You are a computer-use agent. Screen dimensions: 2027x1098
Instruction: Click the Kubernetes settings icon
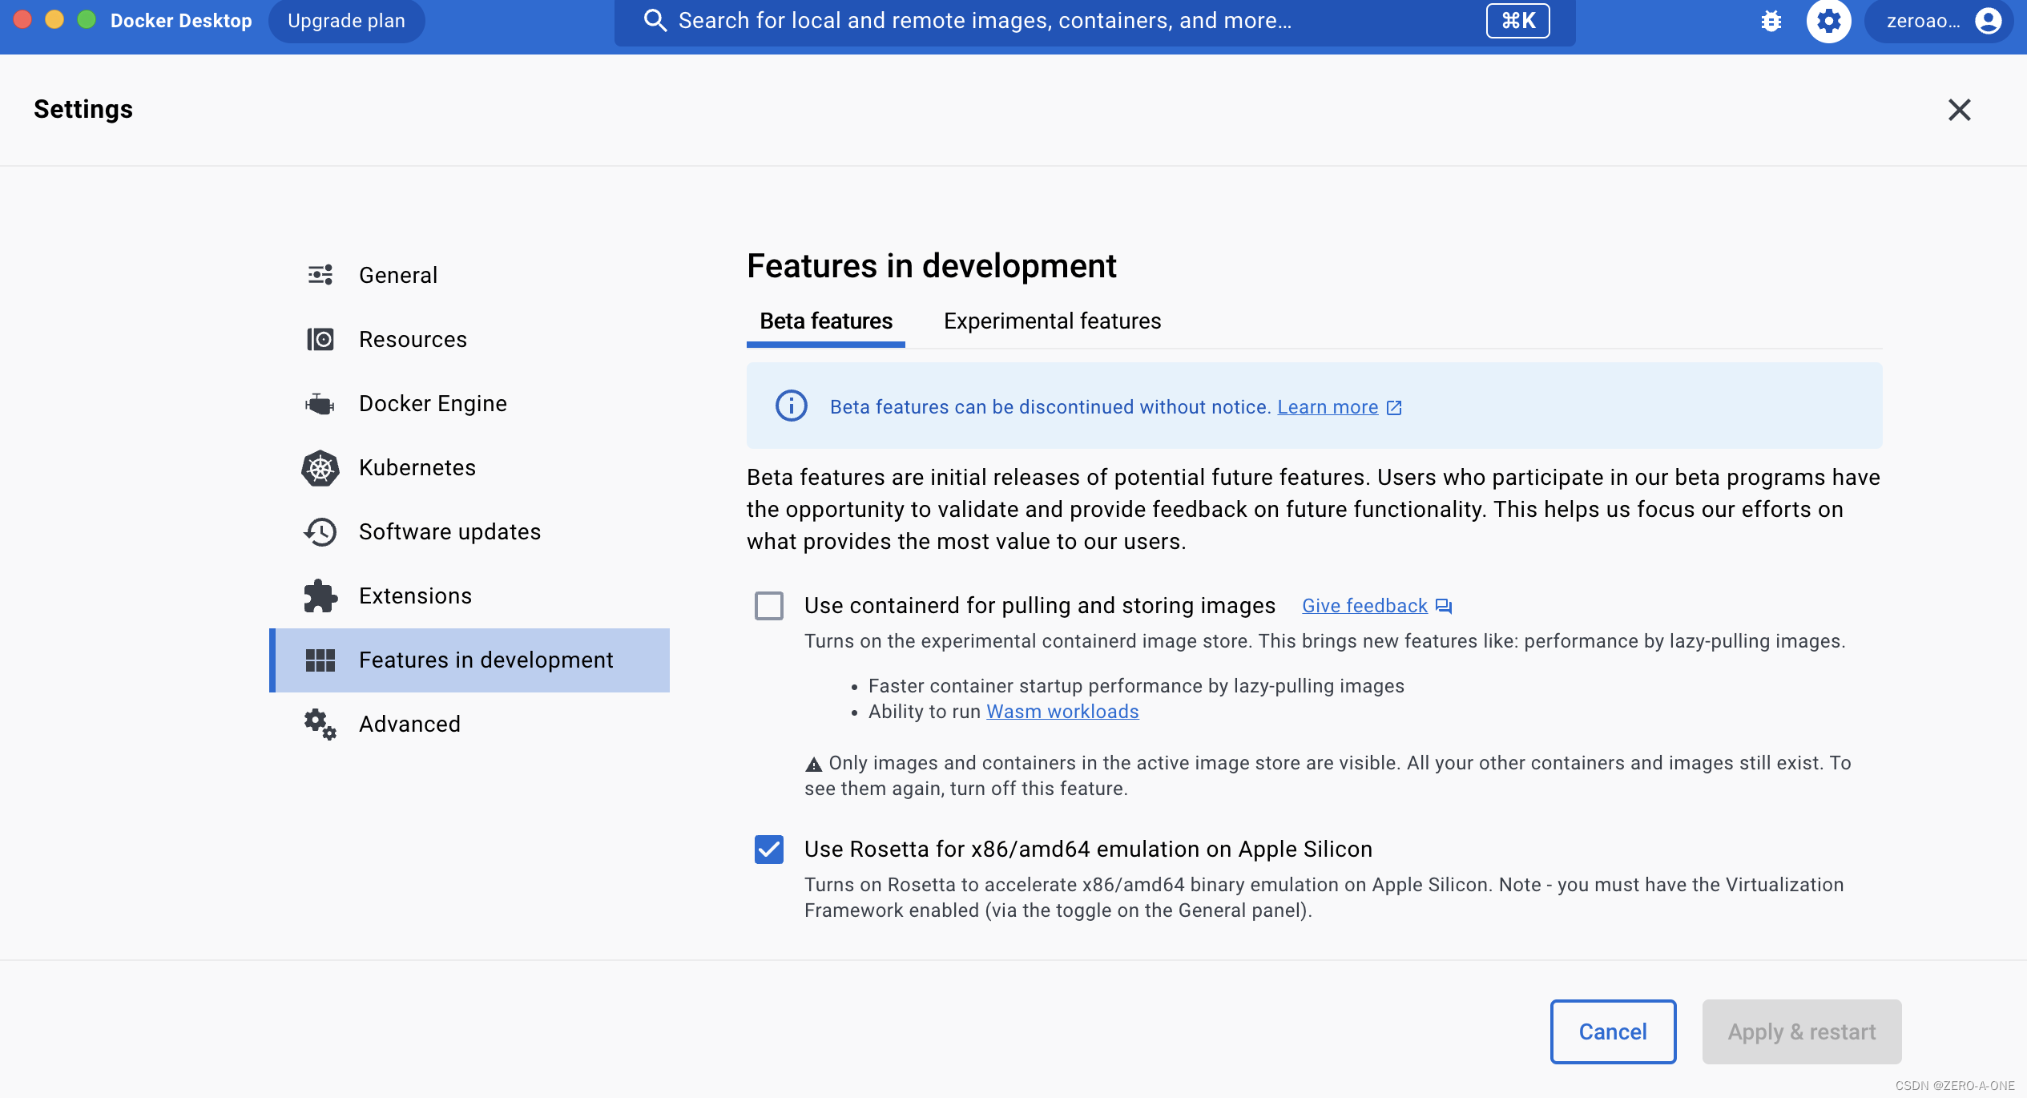point(320,466)
